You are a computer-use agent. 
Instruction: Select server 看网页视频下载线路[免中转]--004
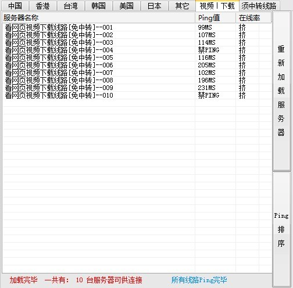pyautogui.click(x=59, y=50)
